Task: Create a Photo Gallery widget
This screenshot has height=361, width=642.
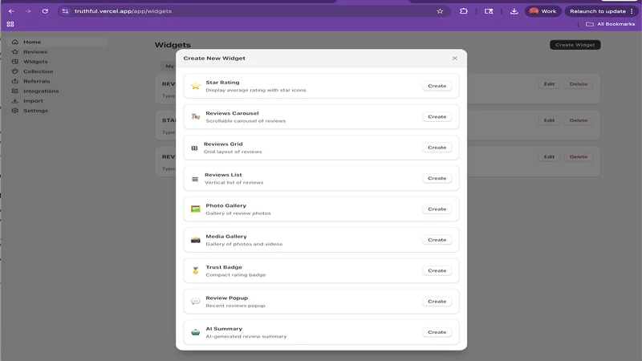Action: [437, 209]
